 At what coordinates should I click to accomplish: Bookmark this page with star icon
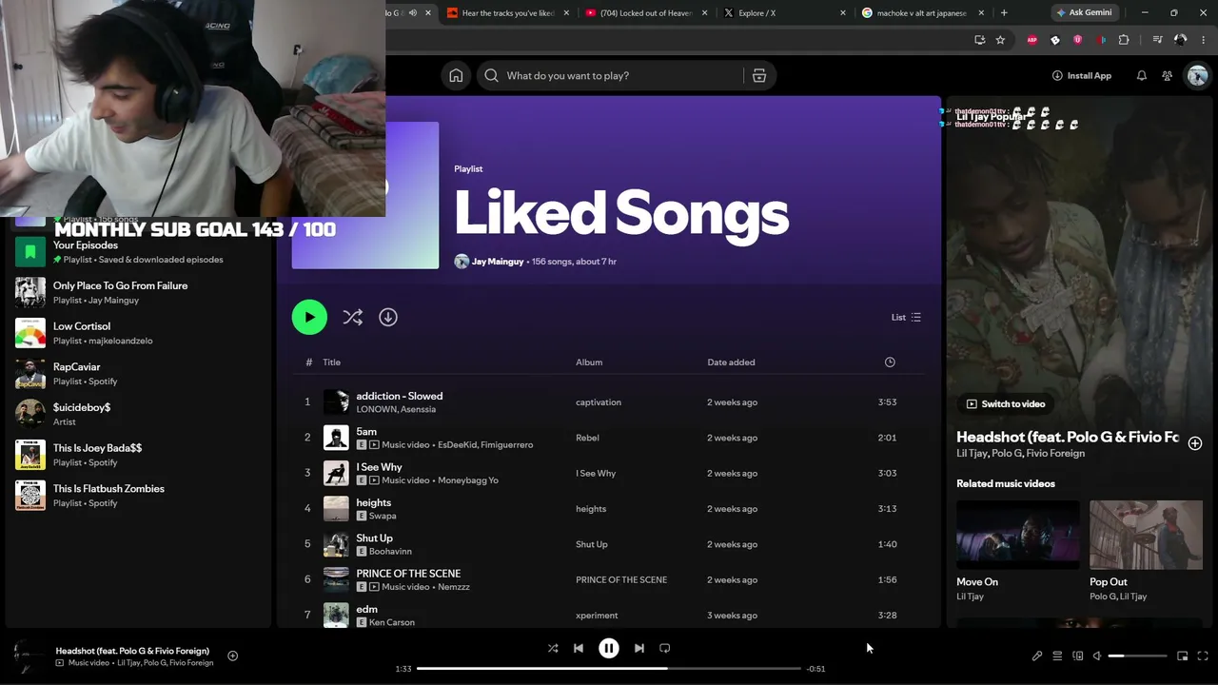click(x=1000, y=40)
